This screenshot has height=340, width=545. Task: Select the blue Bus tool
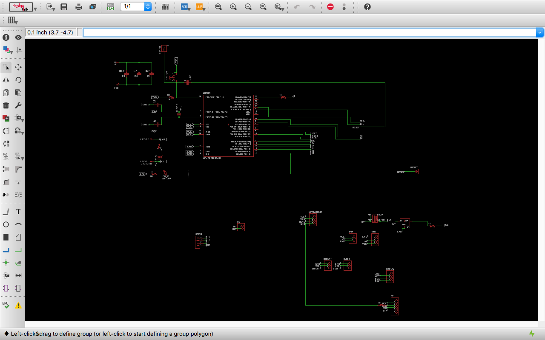6,250
